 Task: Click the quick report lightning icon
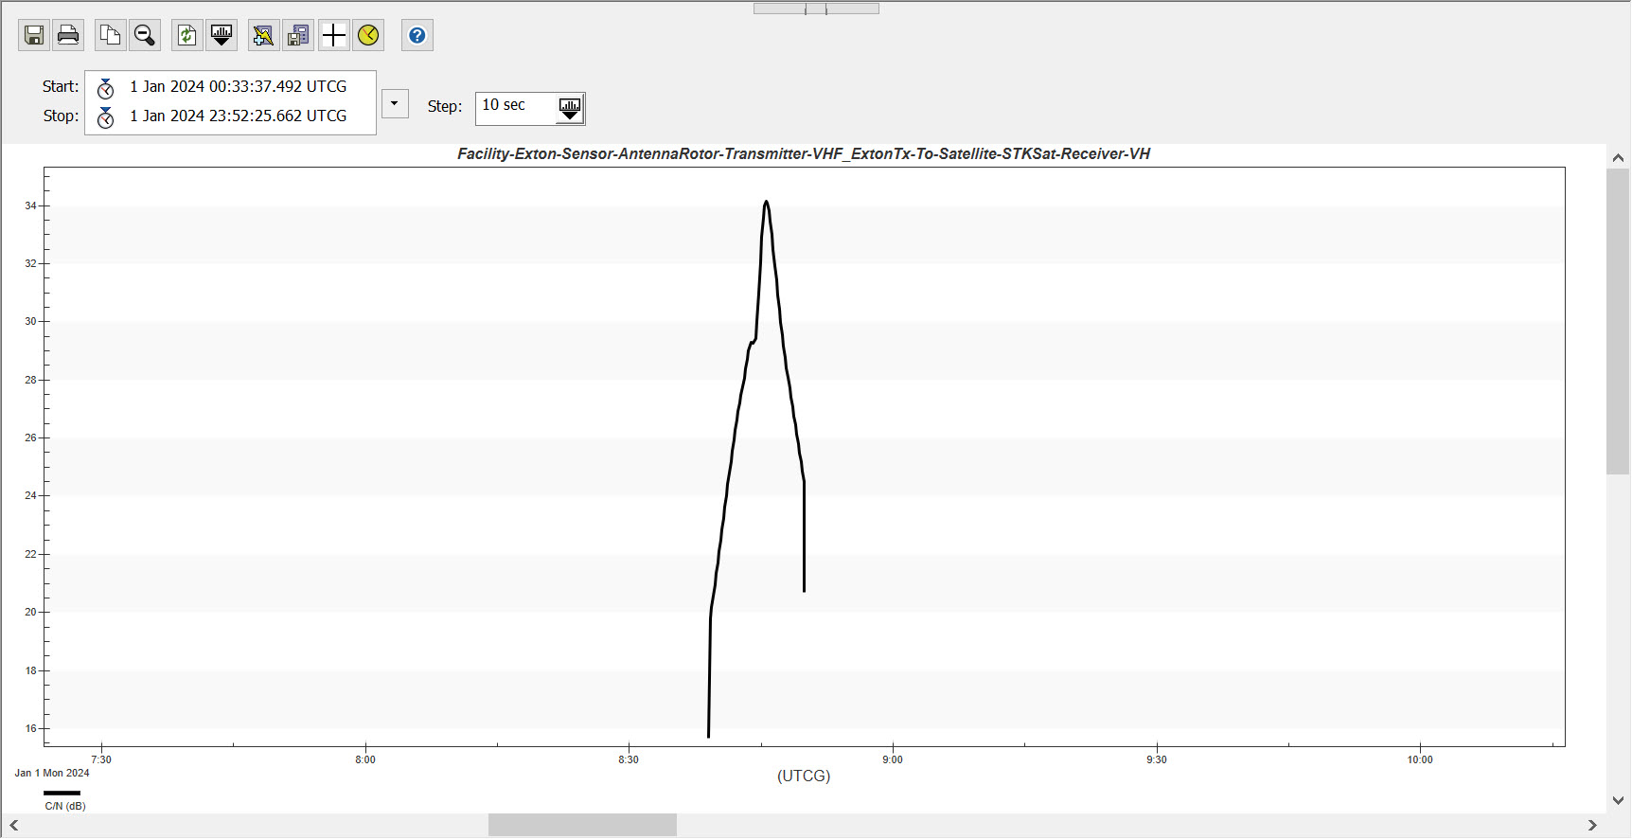pos(263,36)
